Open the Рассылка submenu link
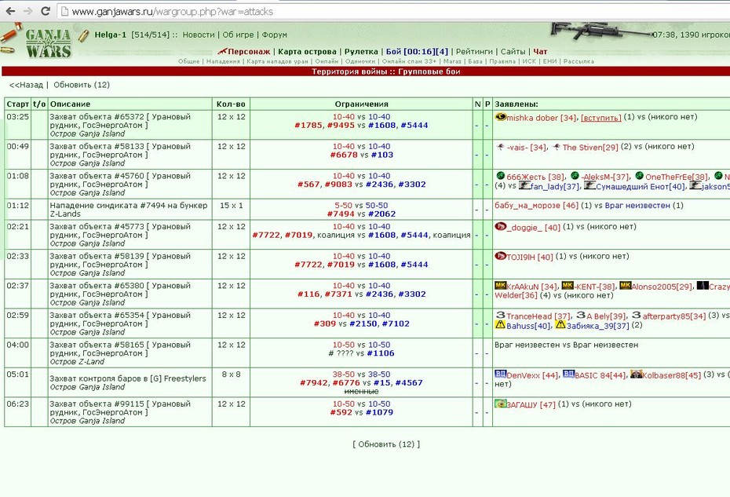 click(579, 61)
